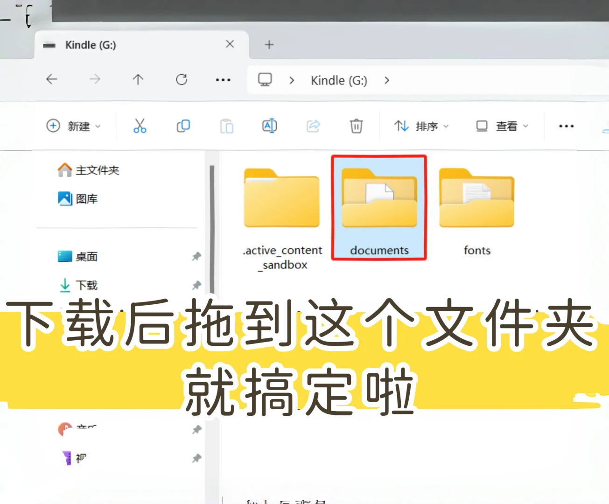
Task: Expand the chevron after Kindle (G:) breadcrumb
Action: pos(387,80)
